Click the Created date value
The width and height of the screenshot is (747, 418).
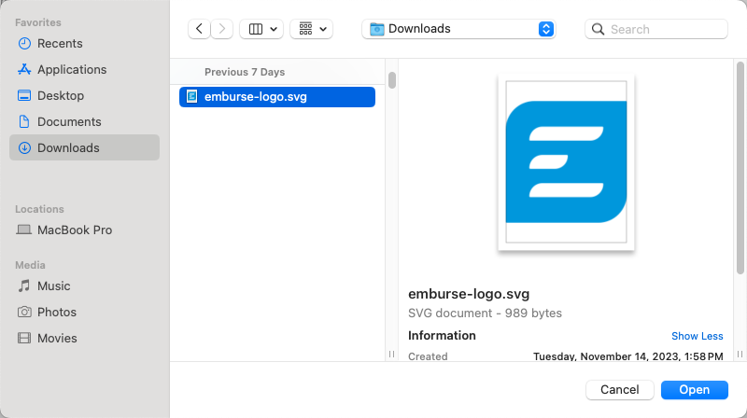coord(627,356)
